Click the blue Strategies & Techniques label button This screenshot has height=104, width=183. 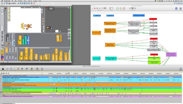[139, 15]
